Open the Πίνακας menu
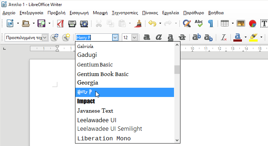The image size is (268, 146). [x=150, y=13]
